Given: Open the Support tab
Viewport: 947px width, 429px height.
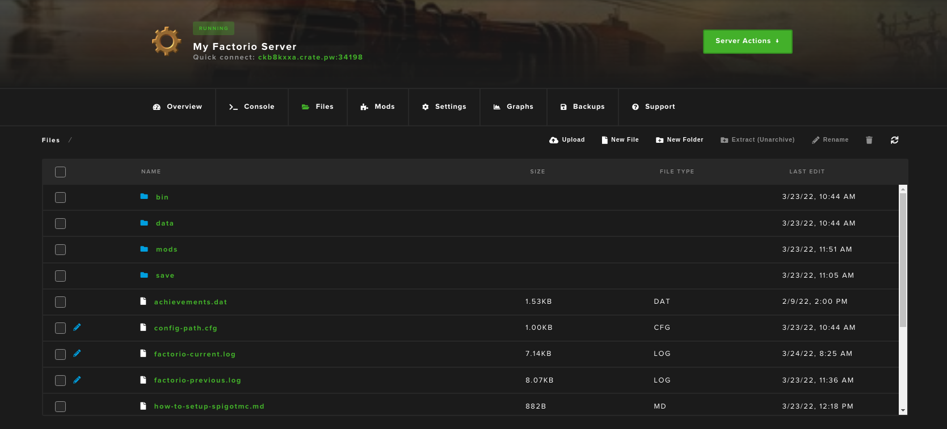Looking at the screenshot, I should [x=654, y=107].
